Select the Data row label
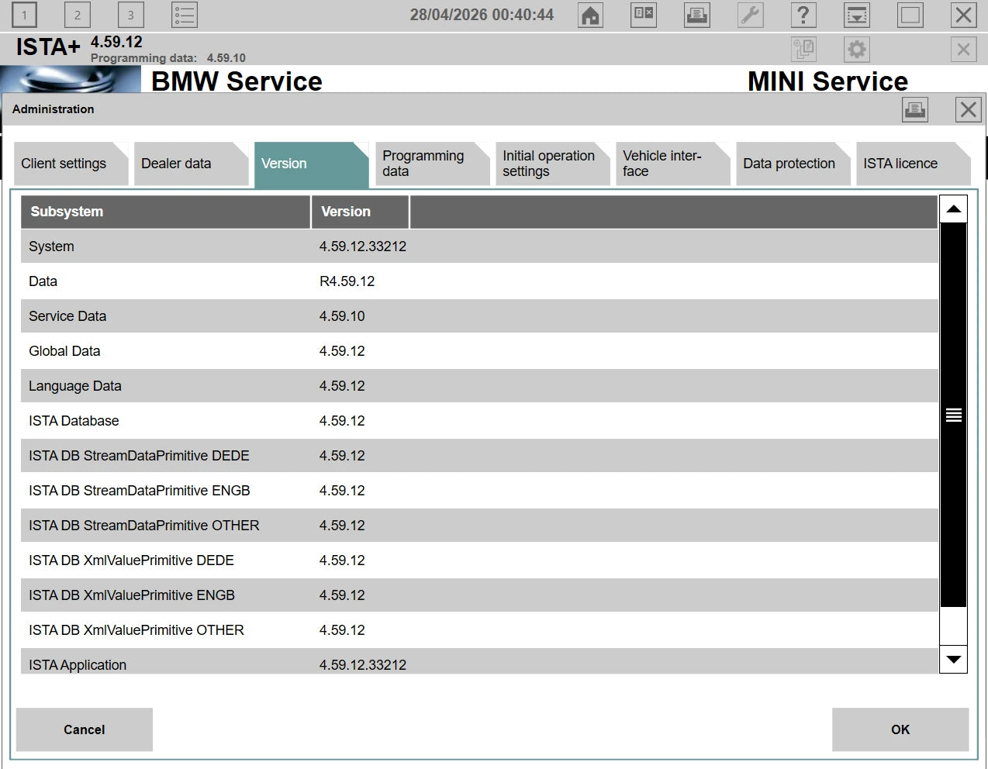This screenshot has height=769, width=988. coord(43,281)
